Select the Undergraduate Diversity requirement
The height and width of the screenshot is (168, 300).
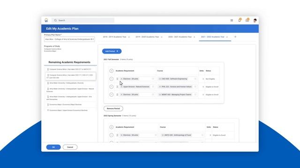tap(70, 83)
